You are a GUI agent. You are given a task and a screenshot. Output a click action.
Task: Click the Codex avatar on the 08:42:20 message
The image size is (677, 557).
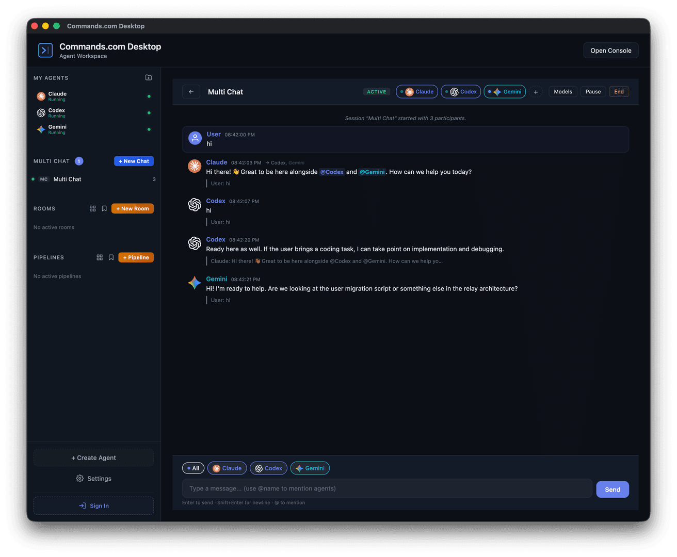click(x=195, y=243)
